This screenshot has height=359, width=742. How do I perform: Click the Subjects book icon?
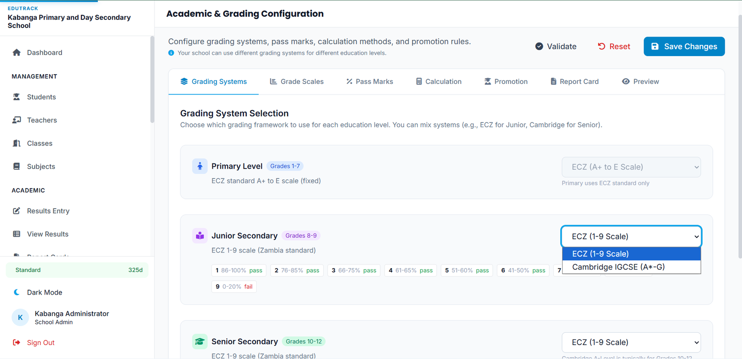[17, 166]
